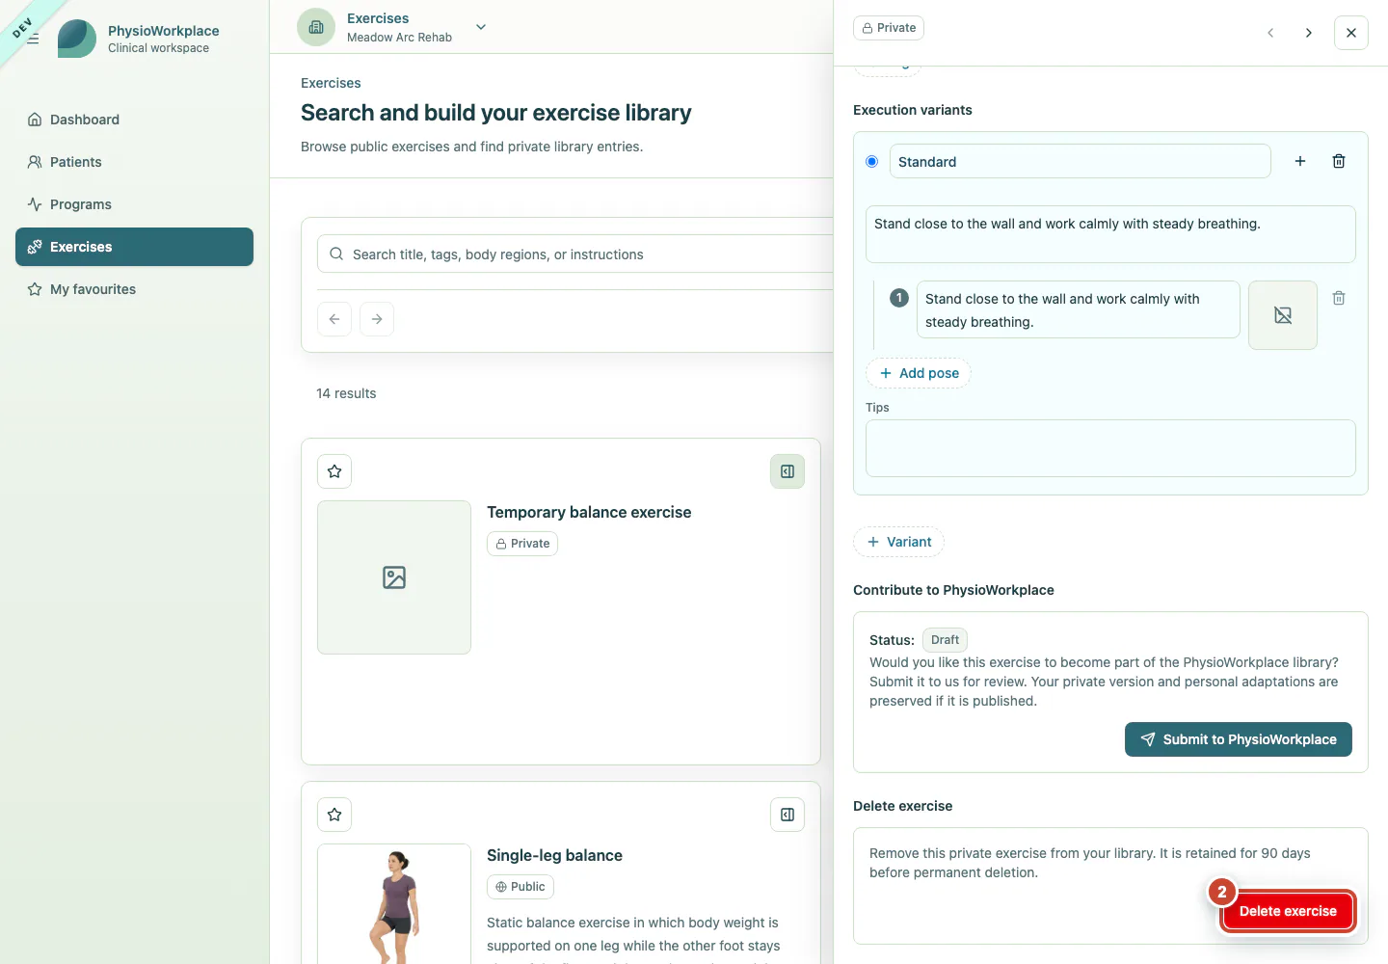Viewport: 1388px width, 964px height.
Task: Open the Temporary balance exercise title
Action: (x=589, y=512)
